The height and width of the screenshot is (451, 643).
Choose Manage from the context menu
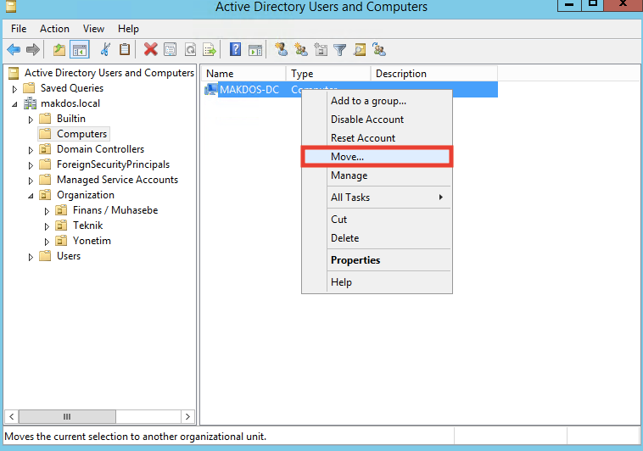tap(377, 175)
